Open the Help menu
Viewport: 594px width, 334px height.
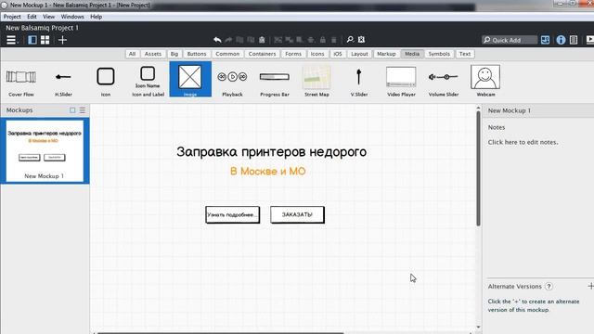point(97,17)
